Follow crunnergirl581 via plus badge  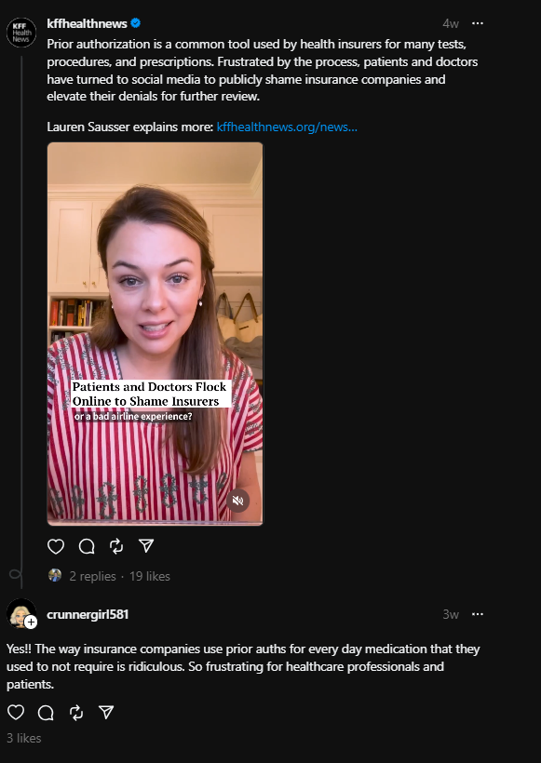pos(31,622)
